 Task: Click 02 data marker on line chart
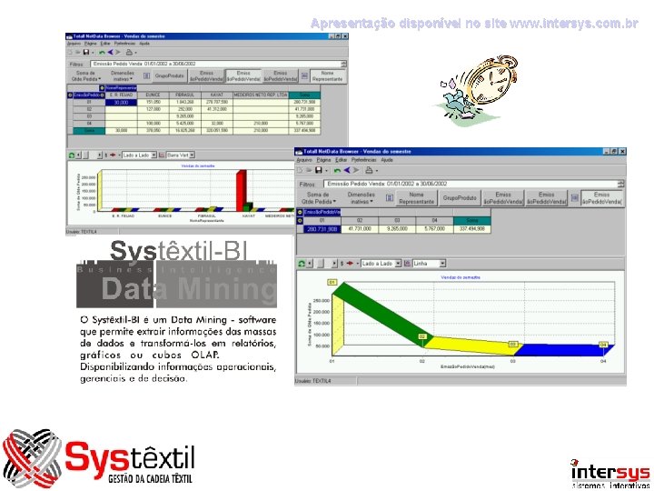click(422, 336)
